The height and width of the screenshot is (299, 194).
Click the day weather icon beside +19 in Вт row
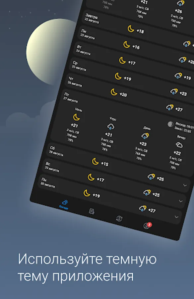coord(178,75)
